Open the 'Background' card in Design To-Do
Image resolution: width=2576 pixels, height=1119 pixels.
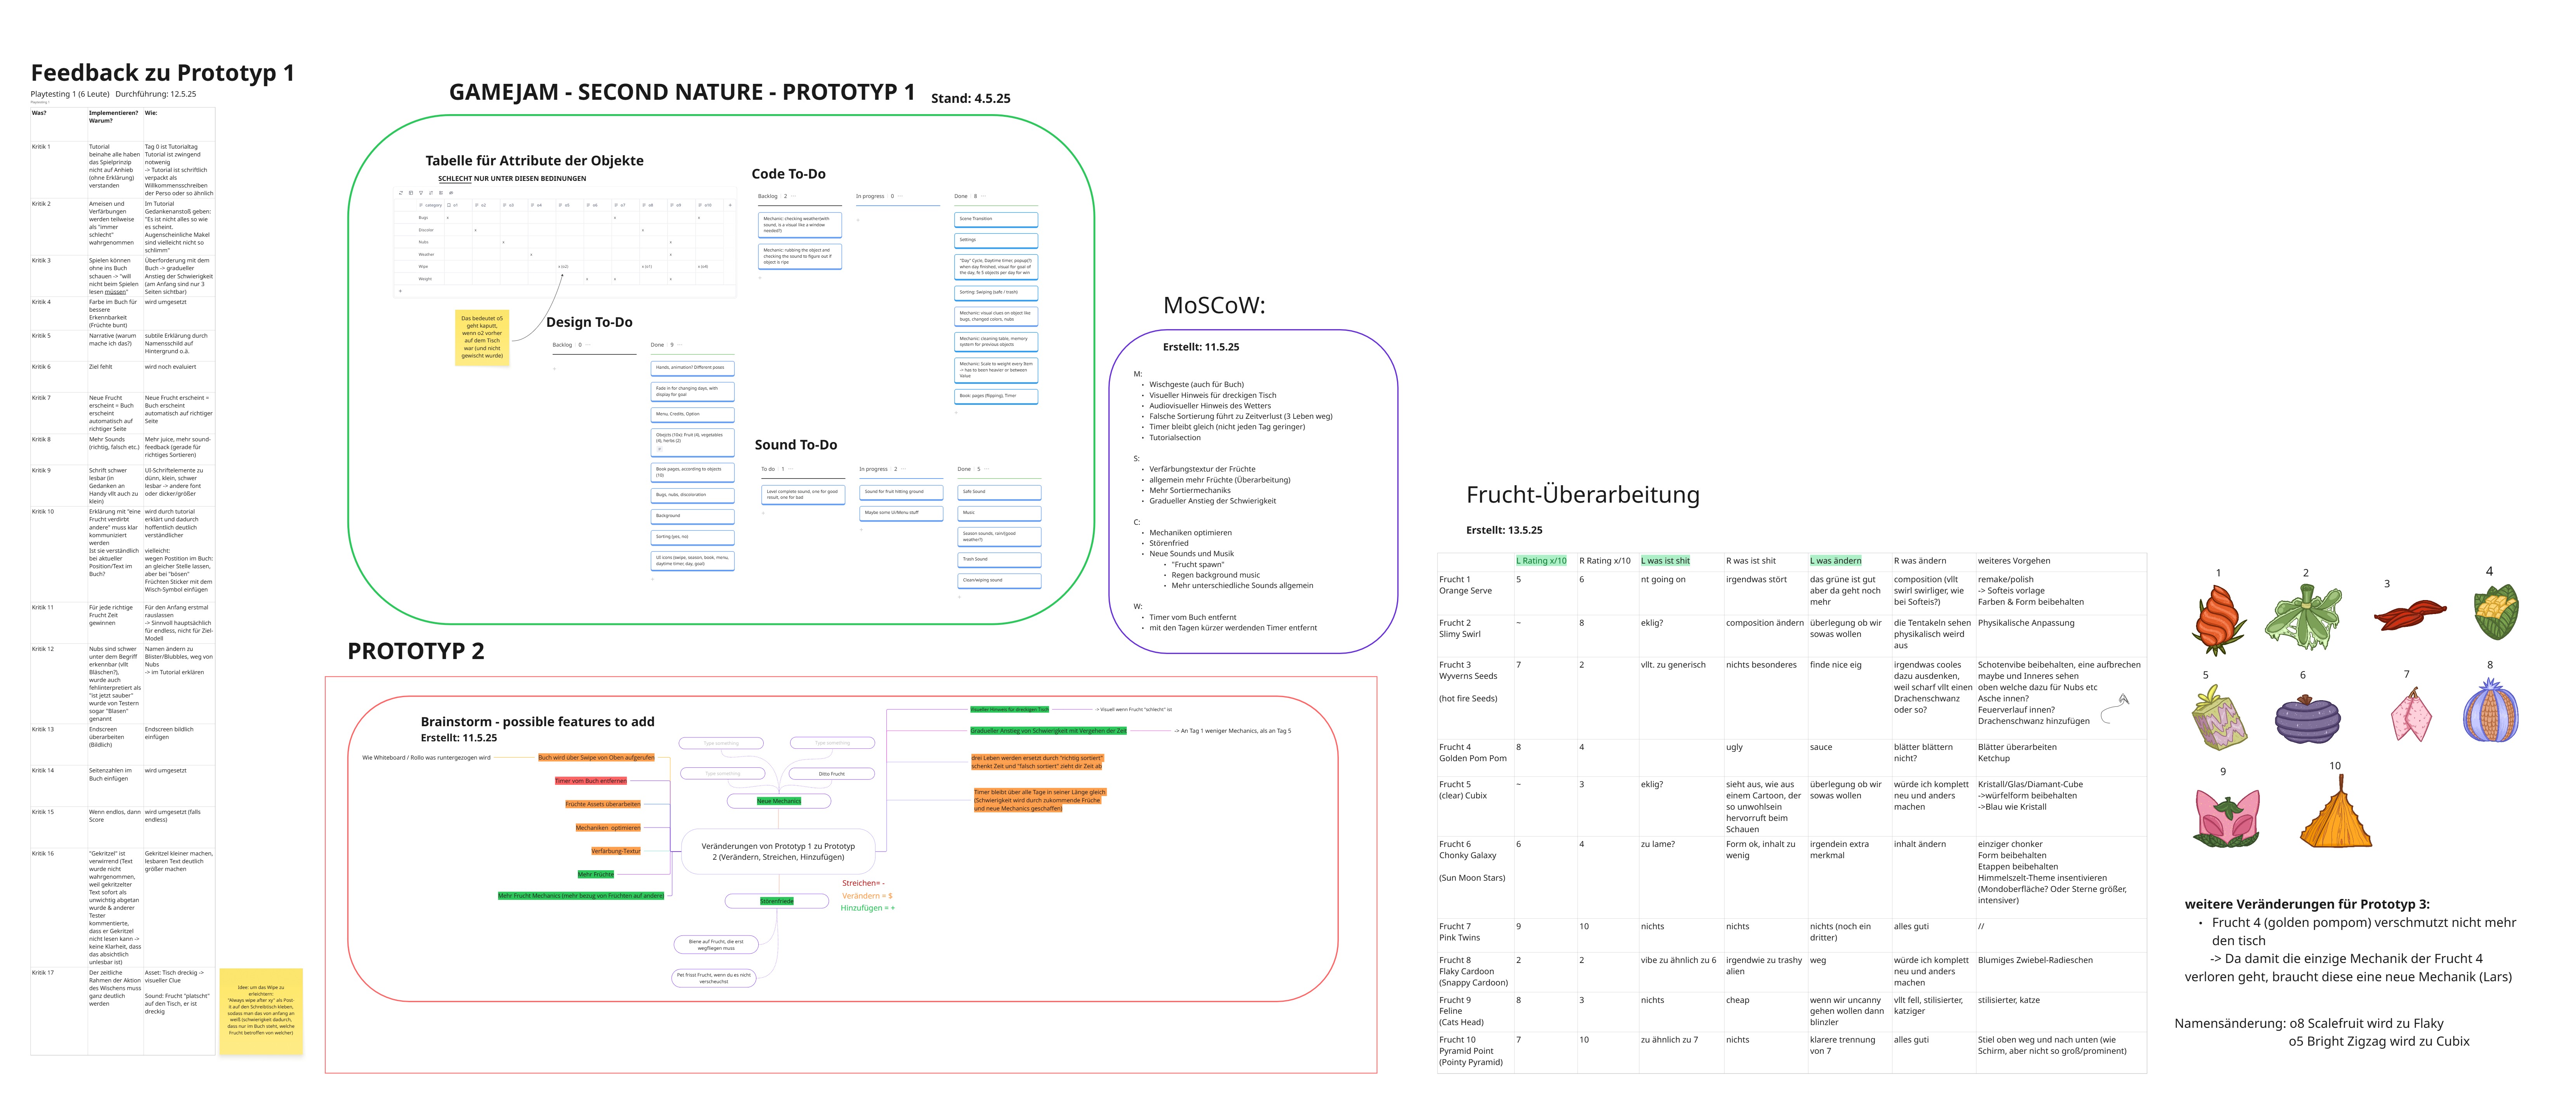point(693,517)
